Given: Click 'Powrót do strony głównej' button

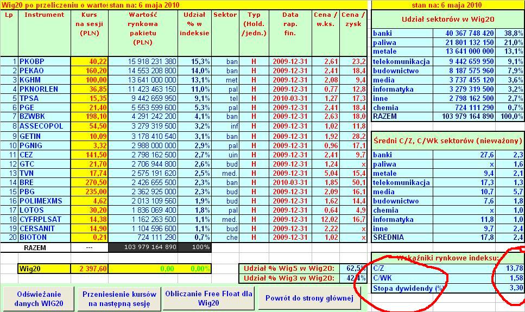Looking at the screenshot, I should (x=309, y=298).
